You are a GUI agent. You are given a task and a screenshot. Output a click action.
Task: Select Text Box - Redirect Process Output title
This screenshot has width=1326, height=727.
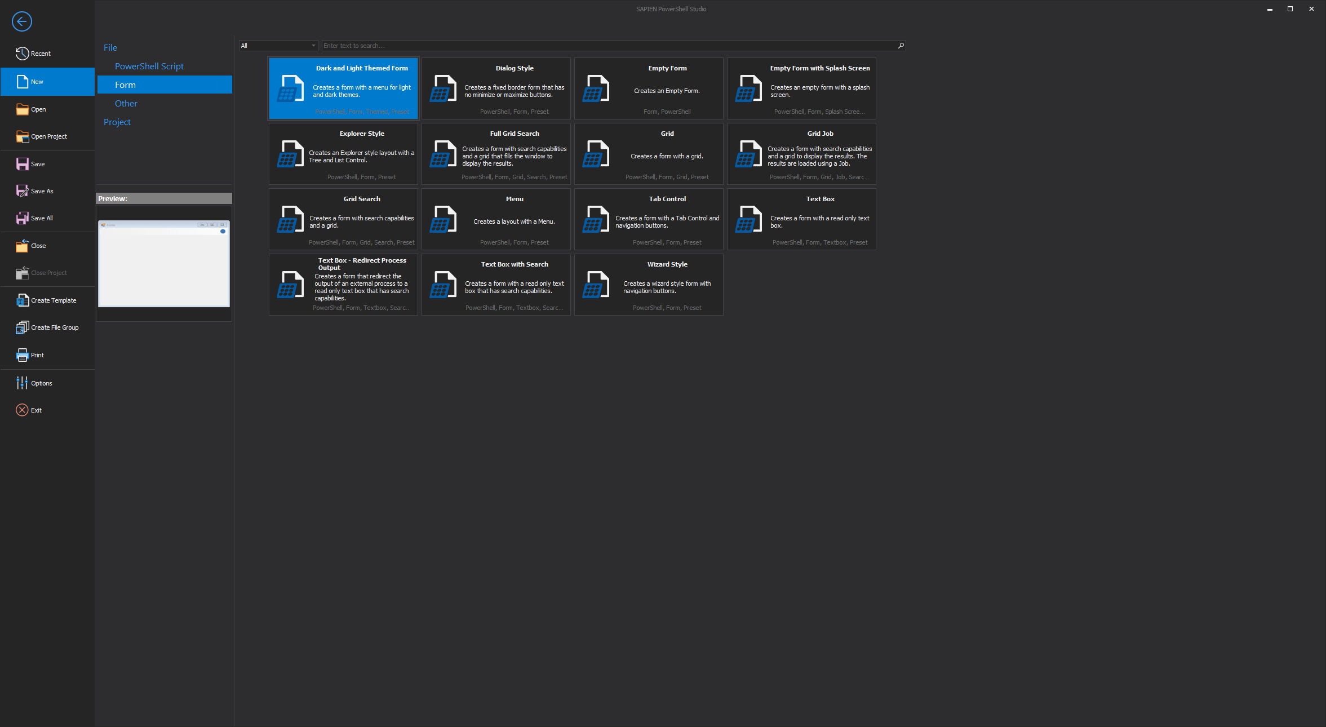(x=362, y=264)
